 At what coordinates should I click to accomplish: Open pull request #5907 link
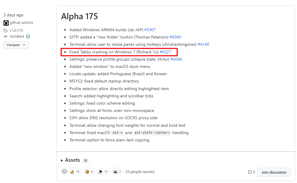(x=150, y=30)
